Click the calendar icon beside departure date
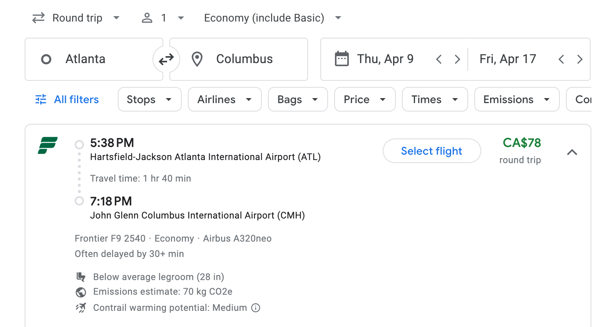616x327 pixels. [x=341, y=58]
